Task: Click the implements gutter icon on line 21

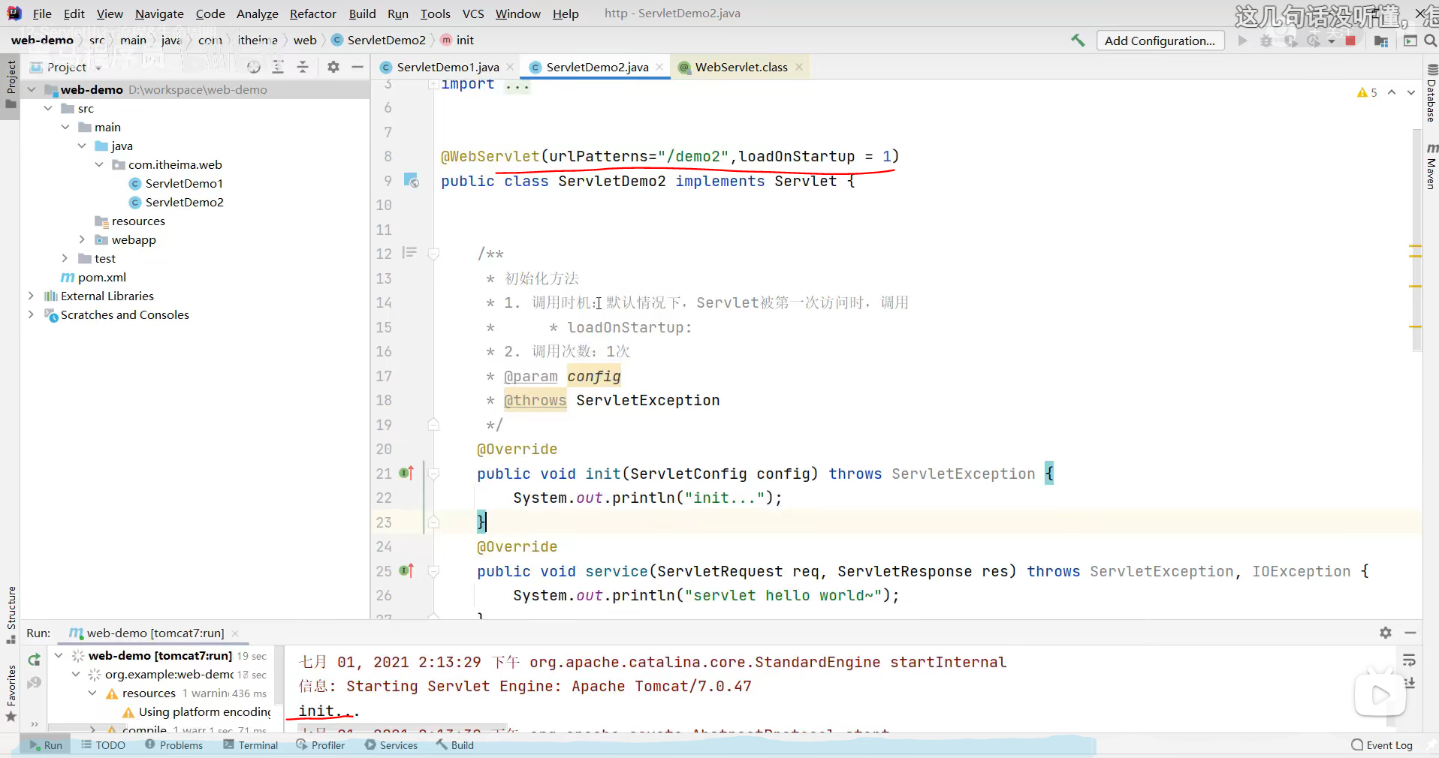Action: pyautogui.click(x=406, y=473)
